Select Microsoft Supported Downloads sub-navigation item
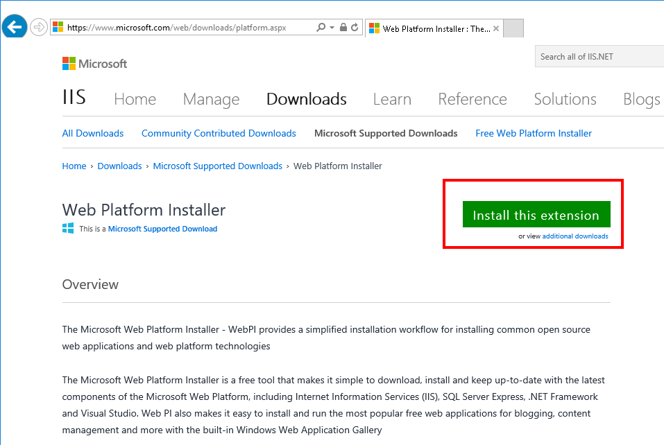The height and width of the screenshot is (445, 664). (x=386, y=133)
